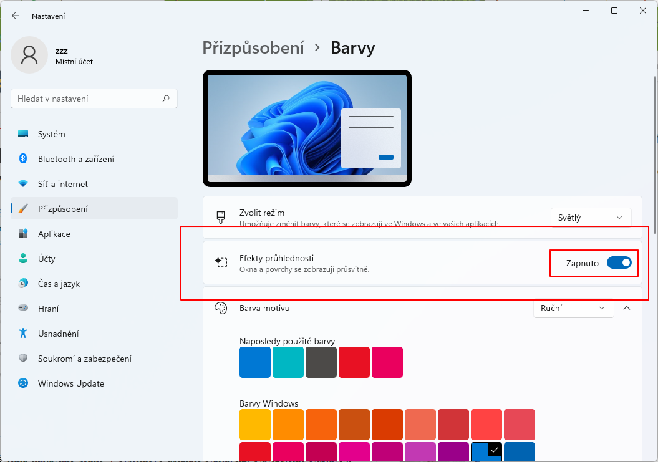Click the zzz account avatar
This screenshot has width=658, height=462.
coord(29,54)
